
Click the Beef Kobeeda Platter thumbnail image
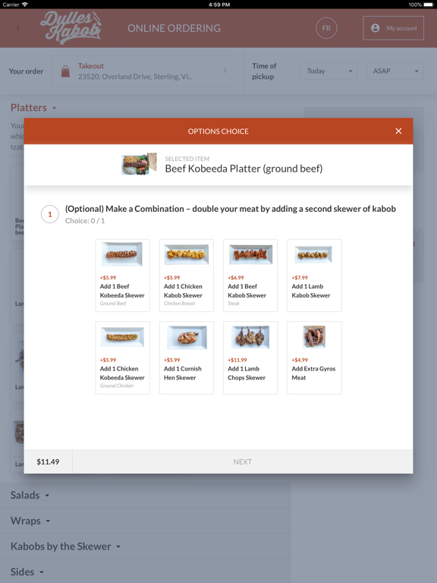click(140, 164)
